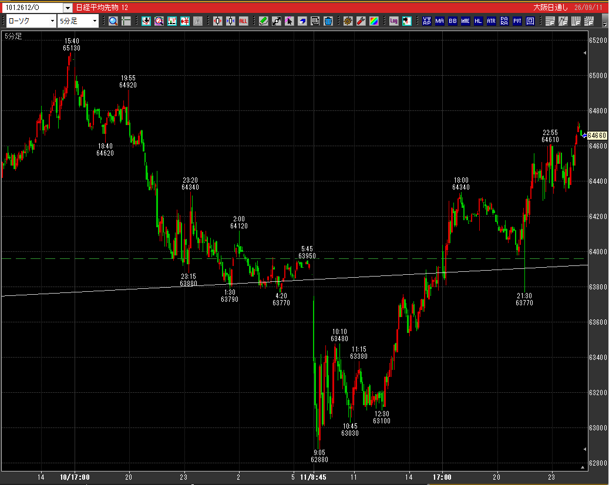Click the lower price axis scroll arrow

pyautogui.click(x=585, y=449)
